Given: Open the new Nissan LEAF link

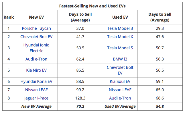Looking at the screenshot, I should (x=36, y=90).
